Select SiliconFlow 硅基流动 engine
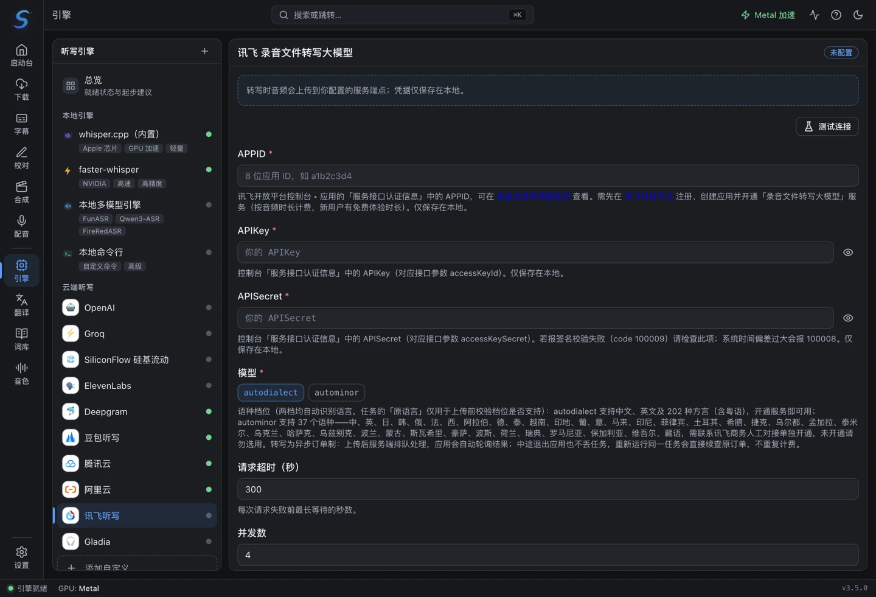 coord(137,360)
